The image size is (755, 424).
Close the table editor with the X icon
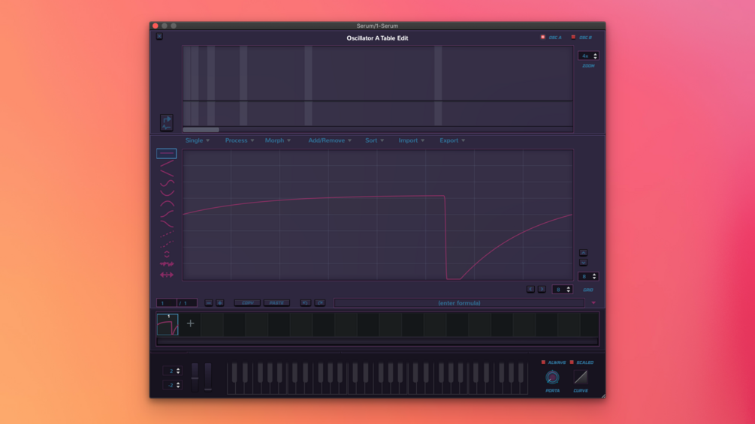tap(159, 36)
